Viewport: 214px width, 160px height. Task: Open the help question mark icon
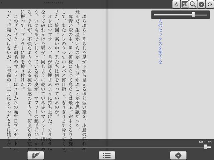click(x=201, y=4)
